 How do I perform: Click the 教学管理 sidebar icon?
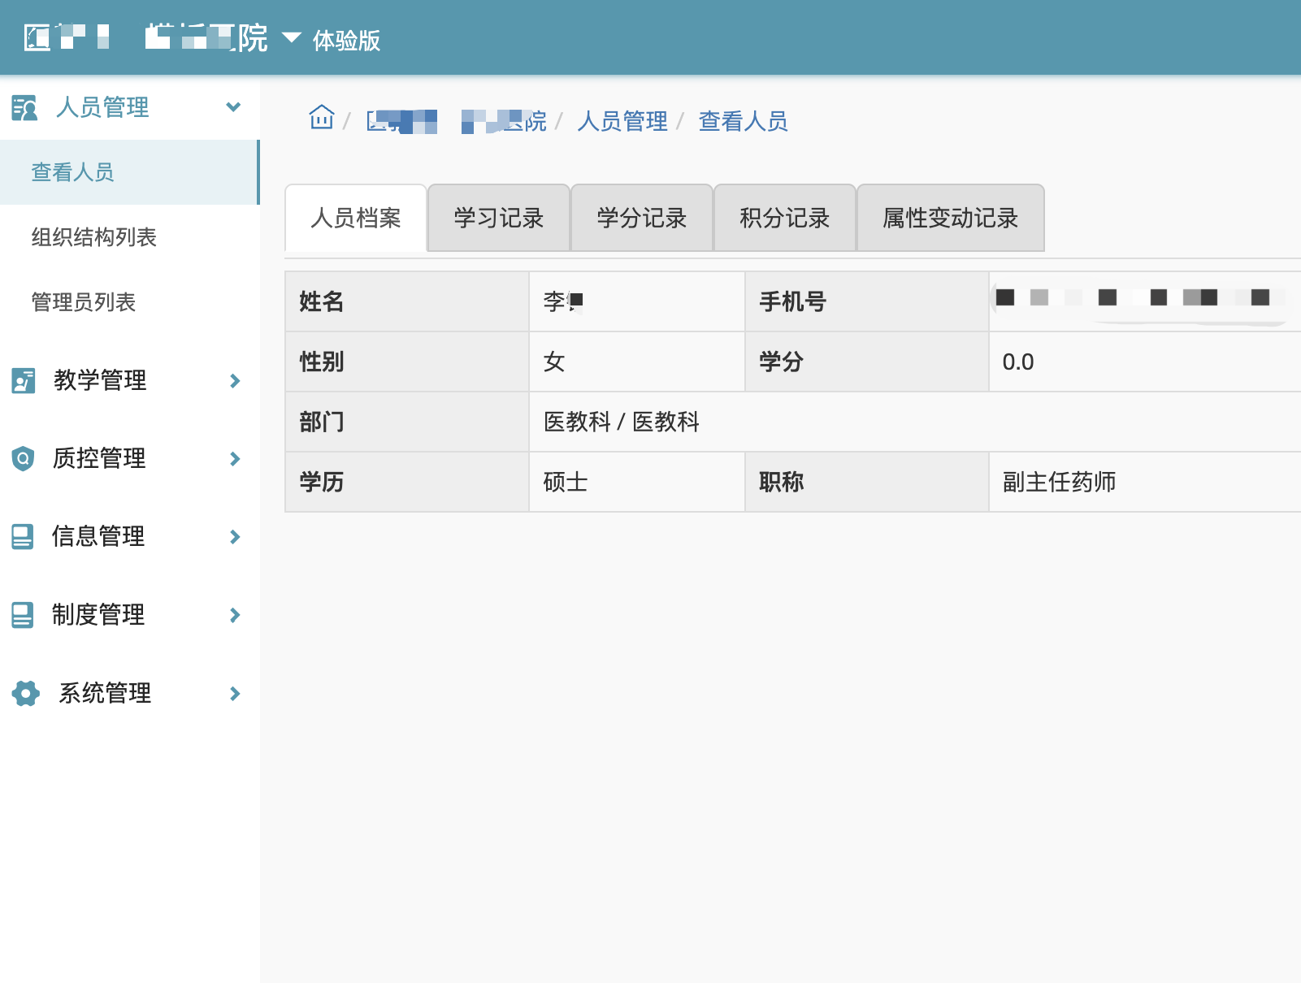[24, 380]
